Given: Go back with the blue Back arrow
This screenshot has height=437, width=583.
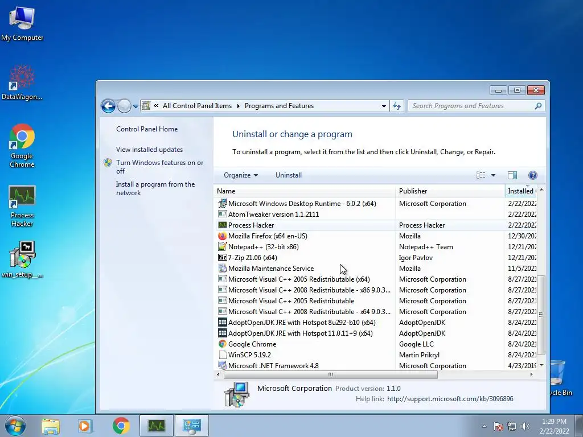Looking at the screenshot, I should [108, 106].
